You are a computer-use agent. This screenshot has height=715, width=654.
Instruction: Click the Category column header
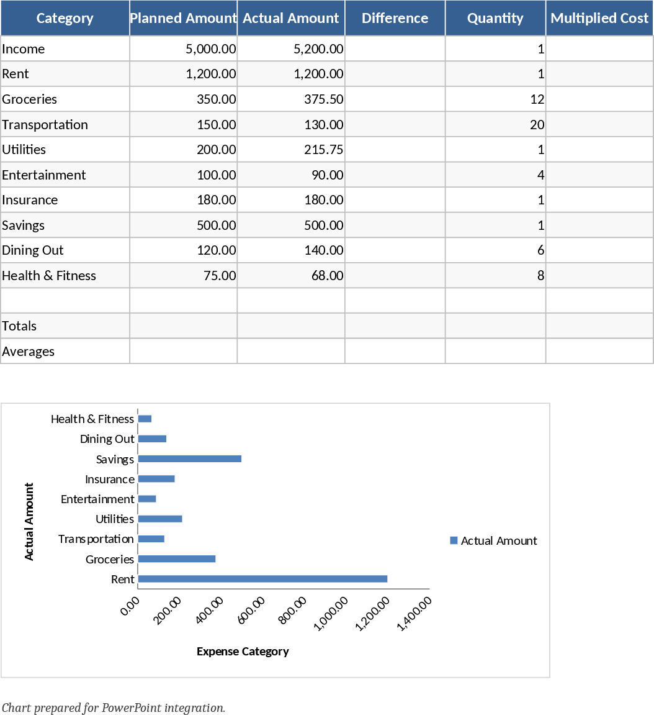(65, 18)
